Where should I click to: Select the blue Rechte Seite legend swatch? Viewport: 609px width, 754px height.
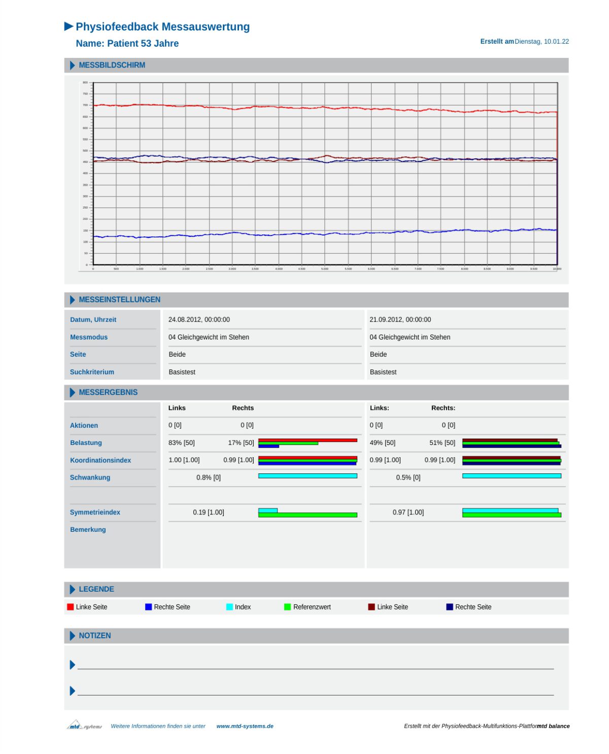pos(148,606)
